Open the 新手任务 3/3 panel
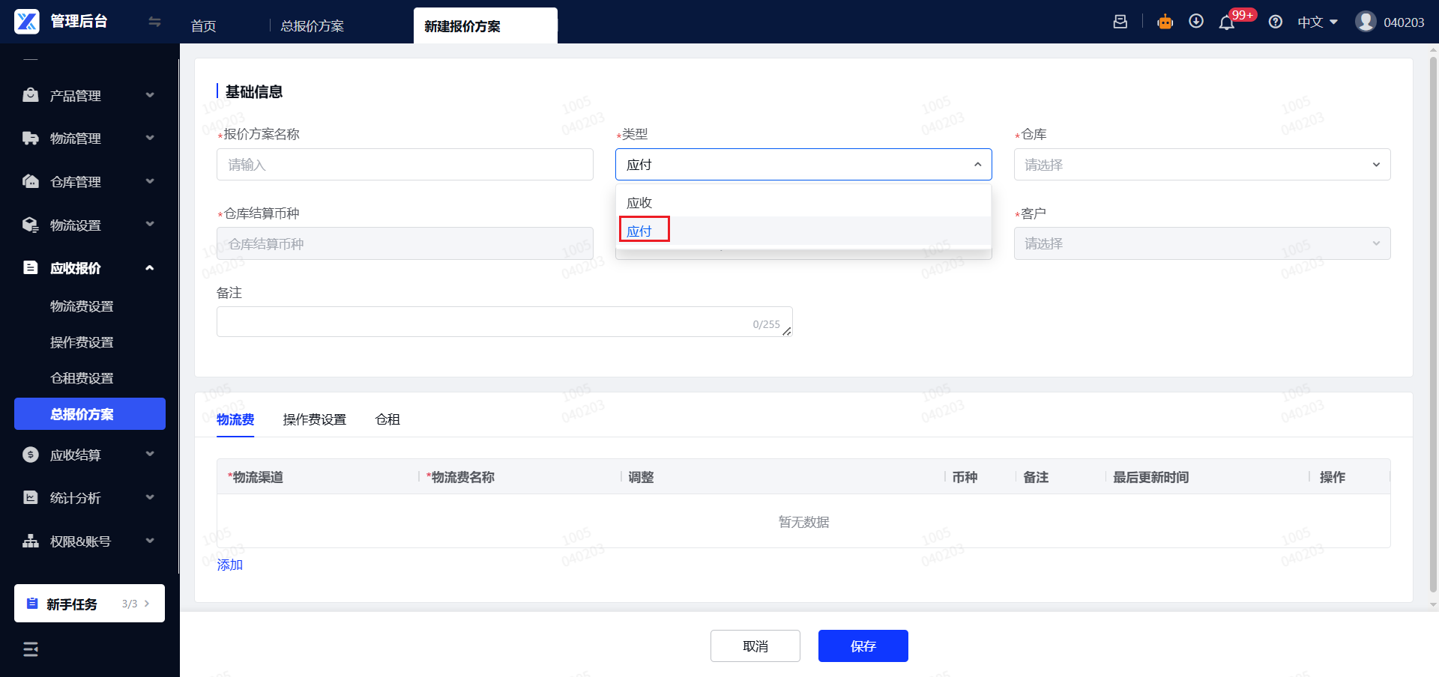The width and height of the screenshot is (1439, 677). [x=89, y=604]
